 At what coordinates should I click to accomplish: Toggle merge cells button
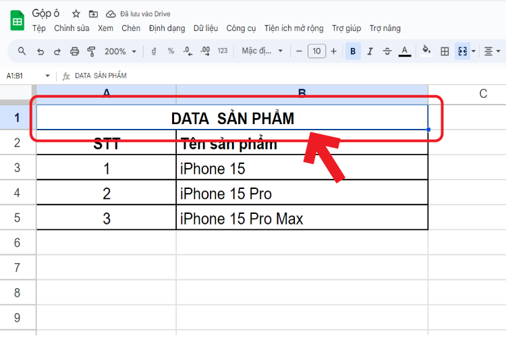(462, 51)
